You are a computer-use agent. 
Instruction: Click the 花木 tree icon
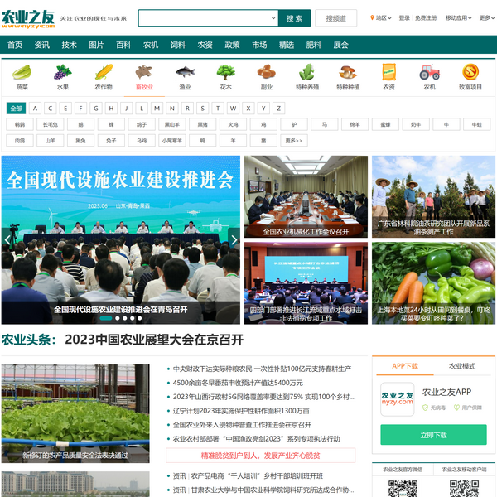[225, 73]
